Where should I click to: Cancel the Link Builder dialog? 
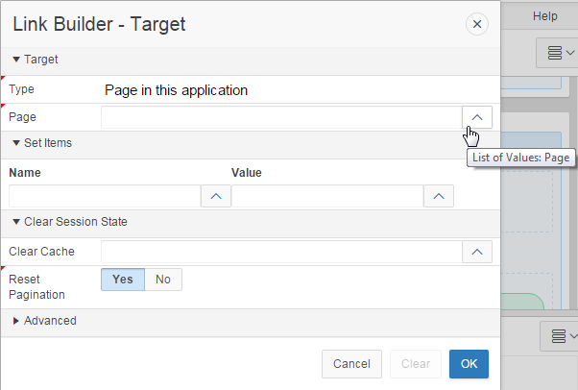click(351, 364)
